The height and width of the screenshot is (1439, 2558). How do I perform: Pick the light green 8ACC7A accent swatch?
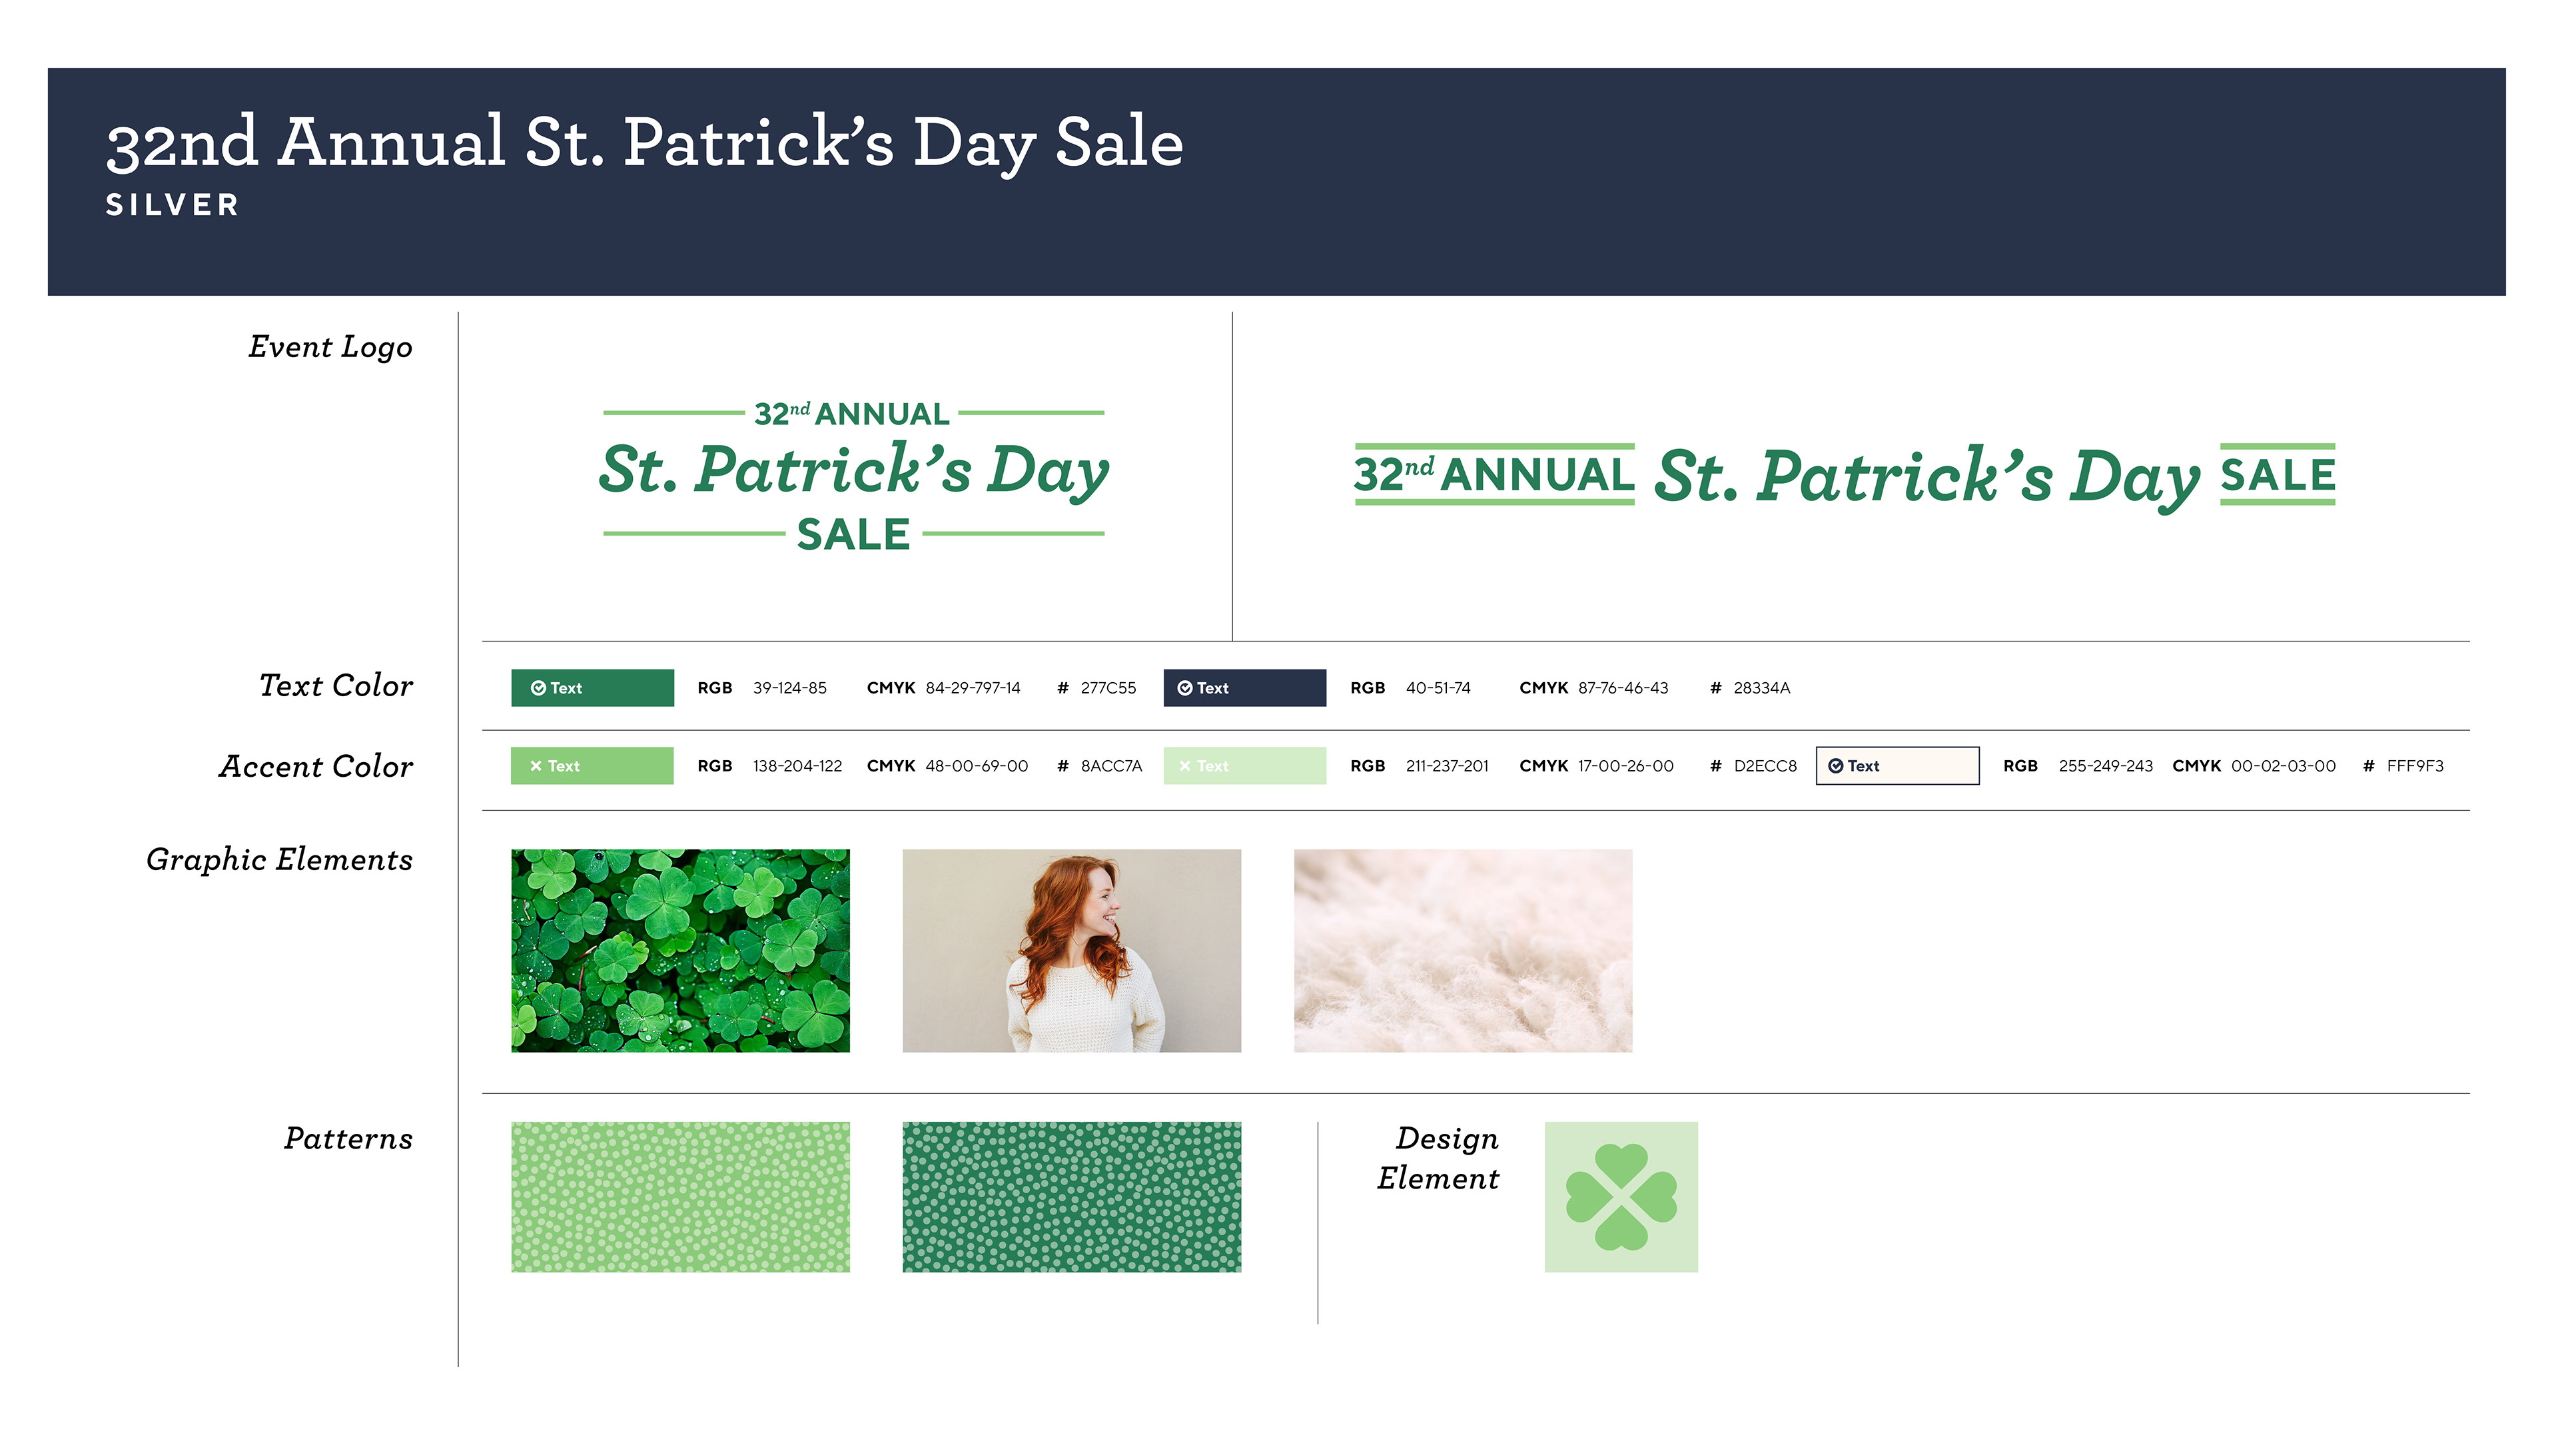[x=592, y=765]
